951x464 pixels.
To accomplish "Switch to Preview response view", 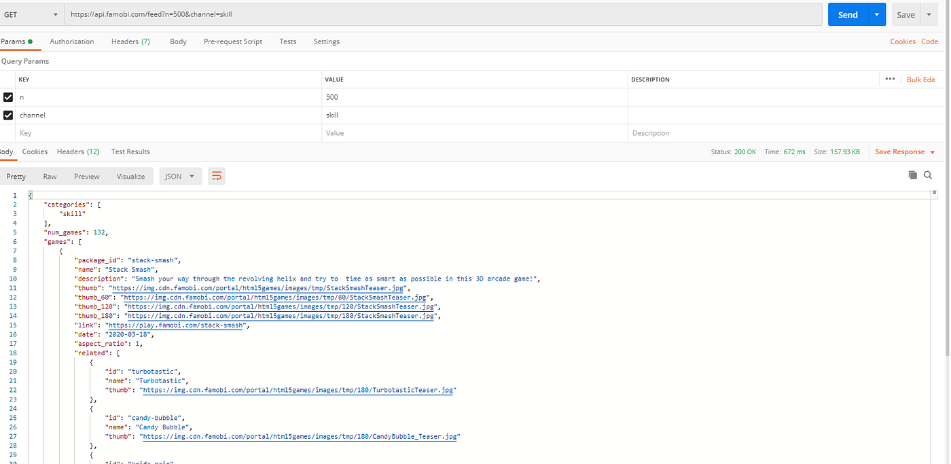I will [x=87, y=177].
